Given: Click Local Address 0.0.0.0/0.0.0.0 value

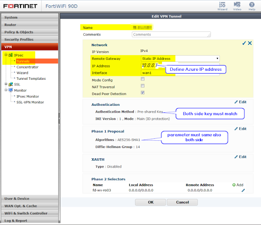Looking at the screenshot, I should (141, 190).
